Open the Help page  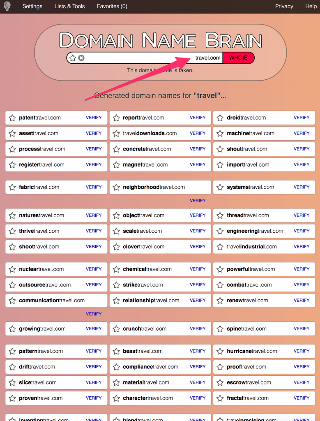point(311,6)
